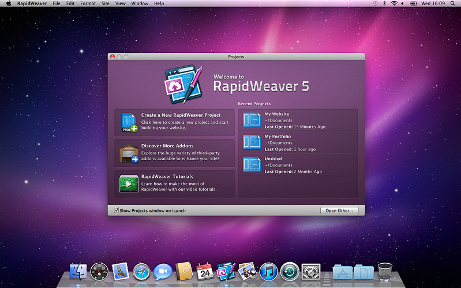
Task: Open the Address Book dock icon
Action: (183, 271)
